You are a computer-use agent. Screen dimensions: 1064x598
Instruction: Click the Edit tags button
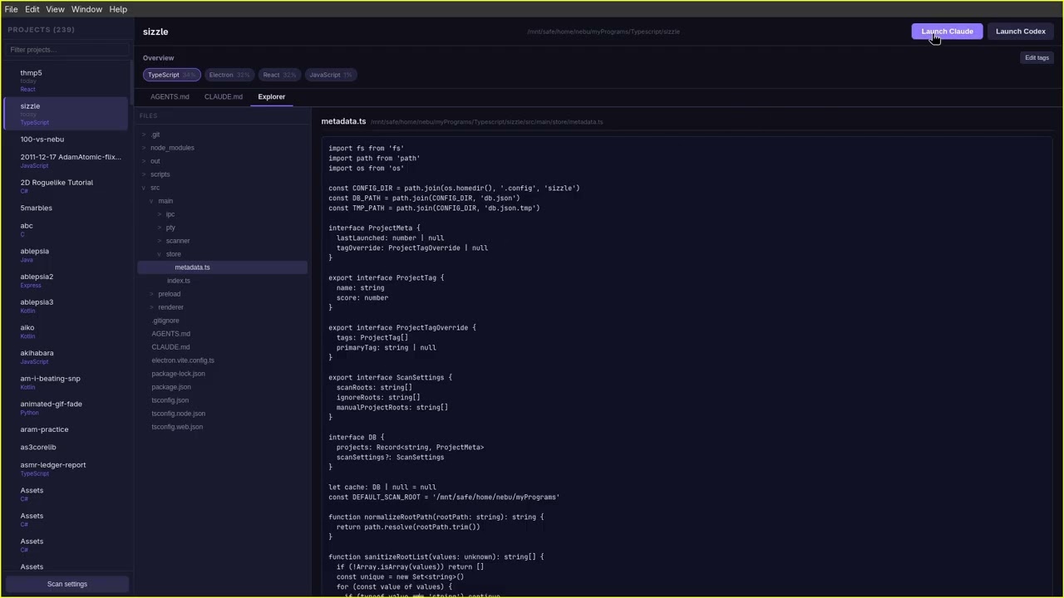[x=1037, y=58]
